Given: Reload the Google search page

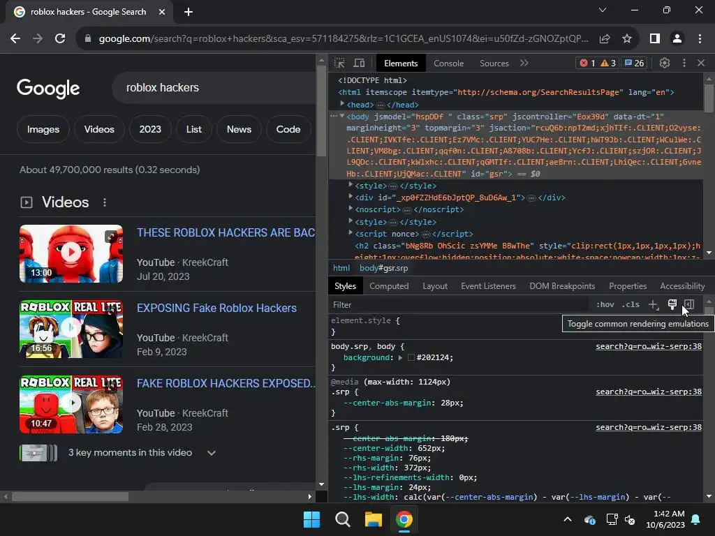Looking at the screenshot, I should pyautogui.click(x=60, y=39).
